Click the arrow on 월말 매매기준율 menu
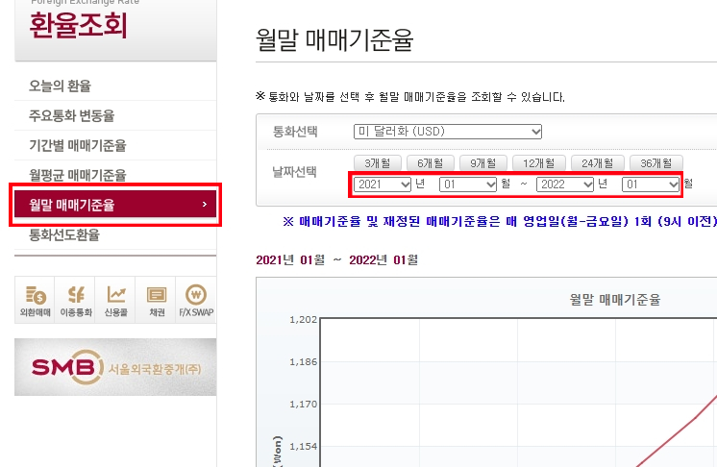 point(205,205)
